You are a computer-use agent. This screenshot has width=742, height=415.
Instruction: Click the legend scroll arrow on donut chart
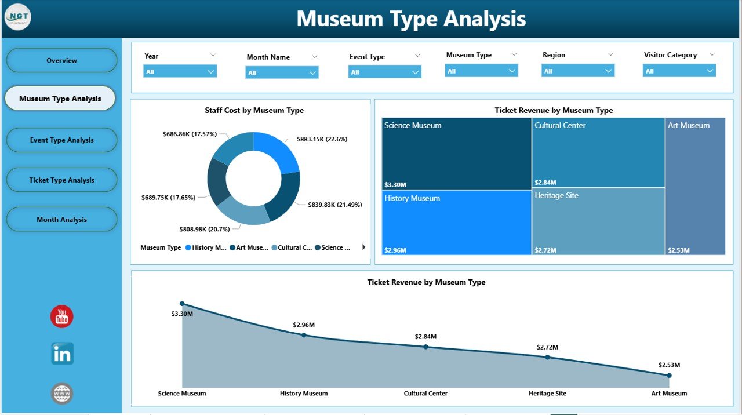(x=364, y=247)
